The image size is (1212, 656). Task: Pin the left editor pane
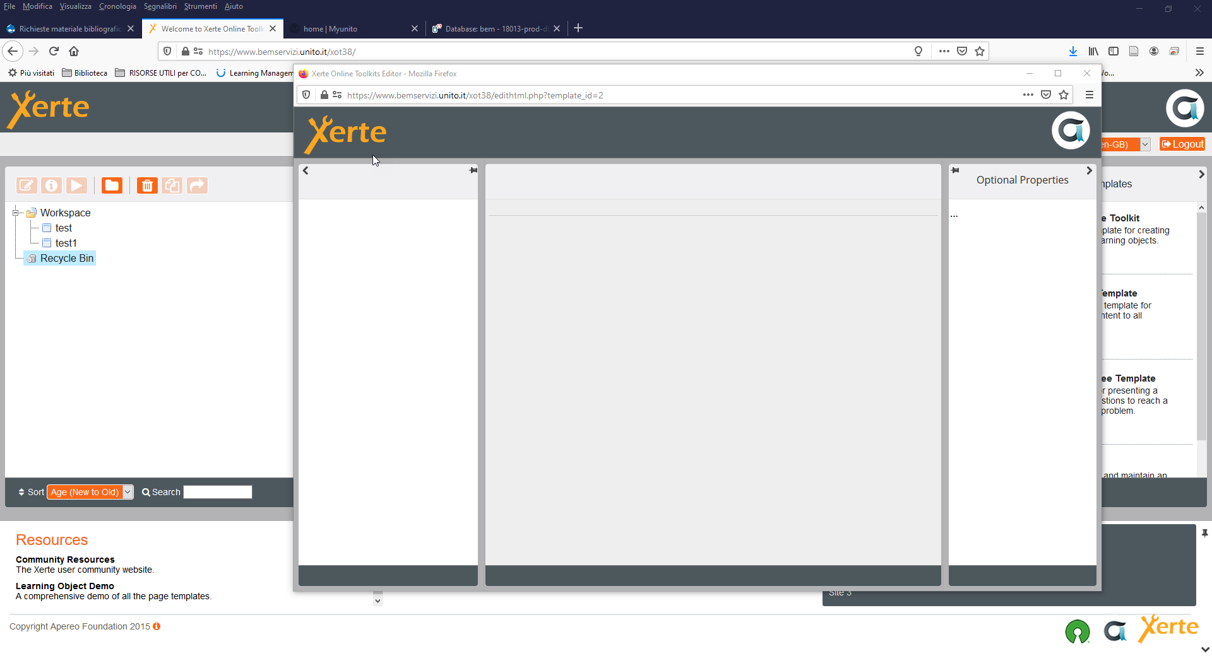473,170
